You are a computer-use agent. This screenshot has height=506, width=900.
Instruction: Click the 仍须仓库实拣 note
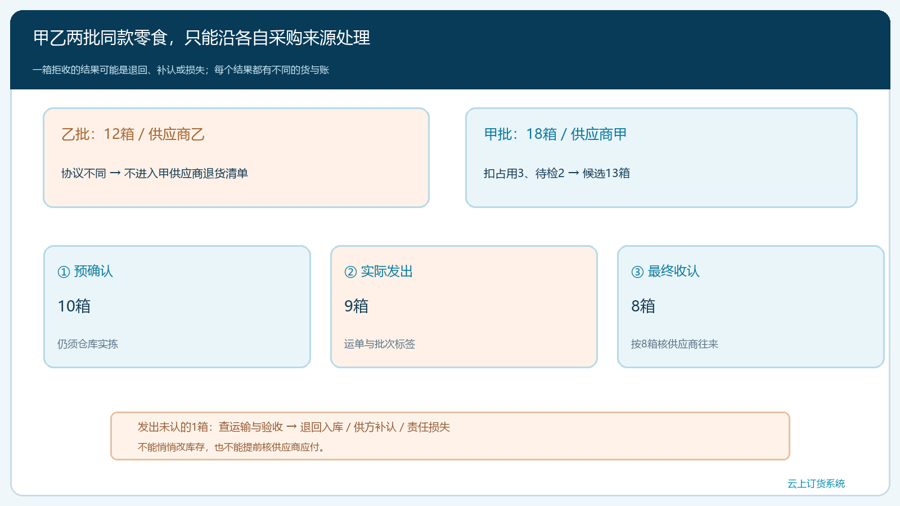click(88, 344)
